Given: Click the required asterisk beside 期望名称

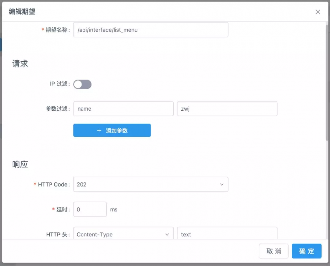Looking at the screenshot, I should pyautogui.click(x=42, y=30).
